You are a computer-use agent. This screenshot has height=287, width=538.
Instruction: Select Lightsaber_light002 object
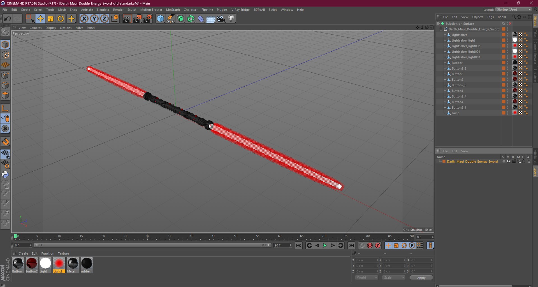466,46
